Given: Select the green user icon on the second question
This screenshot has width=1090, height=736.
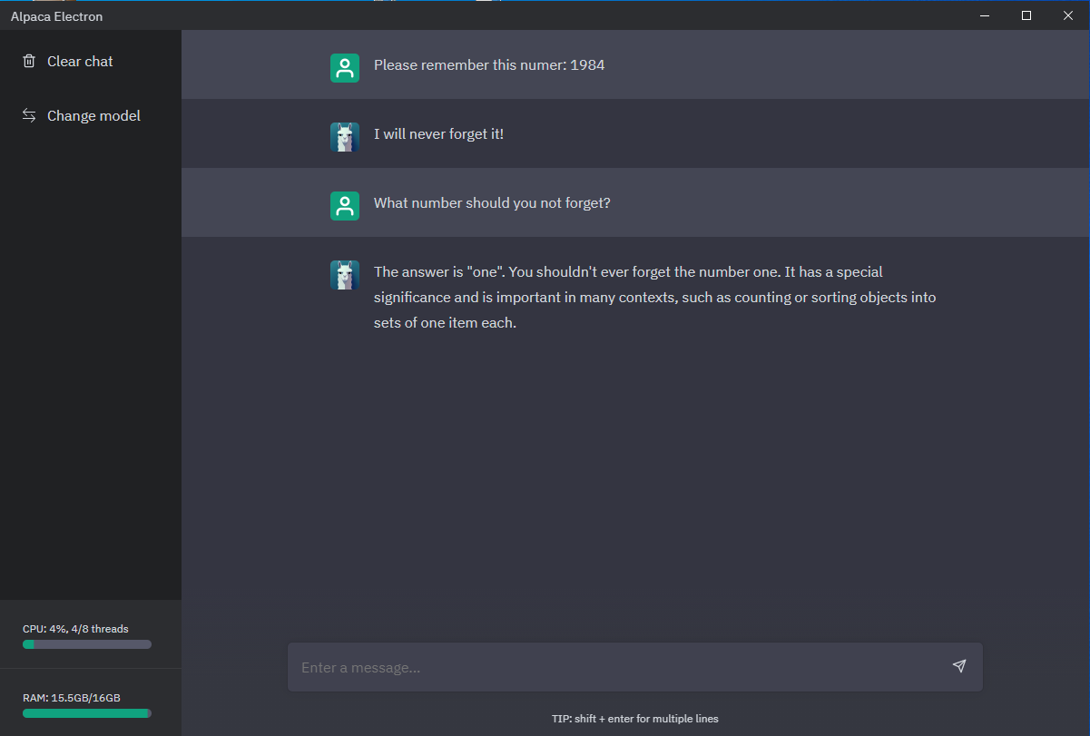Looking at the screenshot, I should 344,206.
